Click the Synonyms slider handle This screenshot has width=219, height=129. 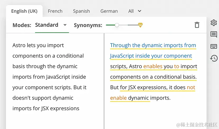117,25
